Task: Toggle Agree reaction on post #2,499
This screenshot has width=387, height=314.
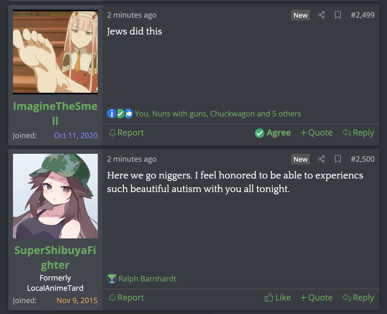Action: point(273,133)
